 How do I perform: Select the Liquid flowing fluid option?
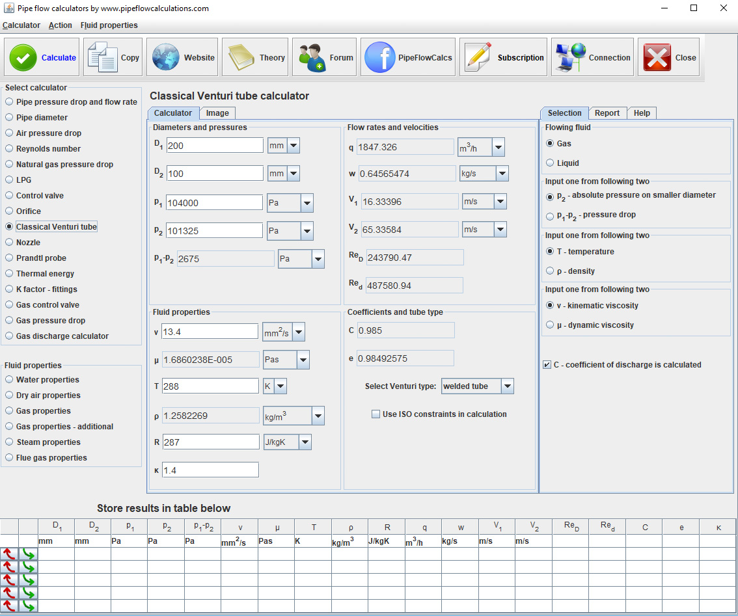[551, 163]
